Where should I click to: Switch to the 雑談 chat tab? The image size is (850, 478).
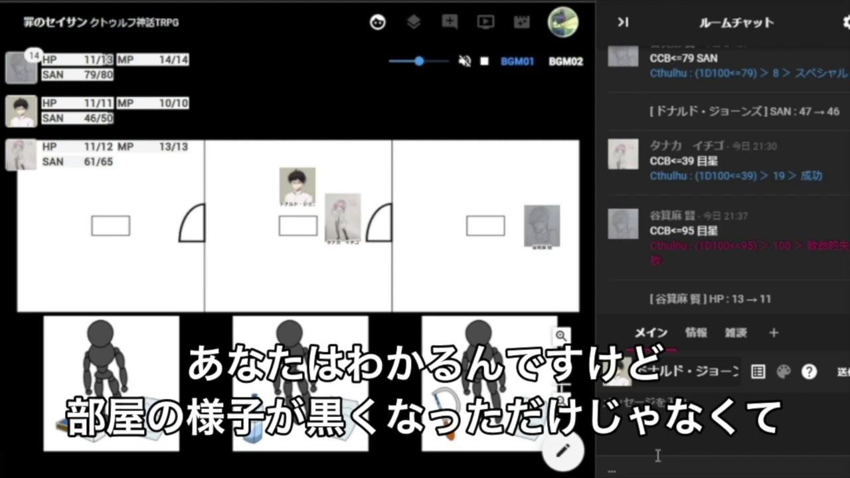pos(736,333)
